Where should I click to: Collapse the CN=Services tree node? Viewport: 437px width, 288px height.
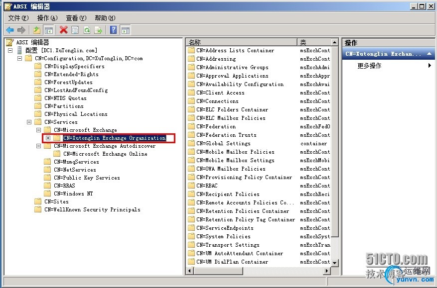coord(29,122)
